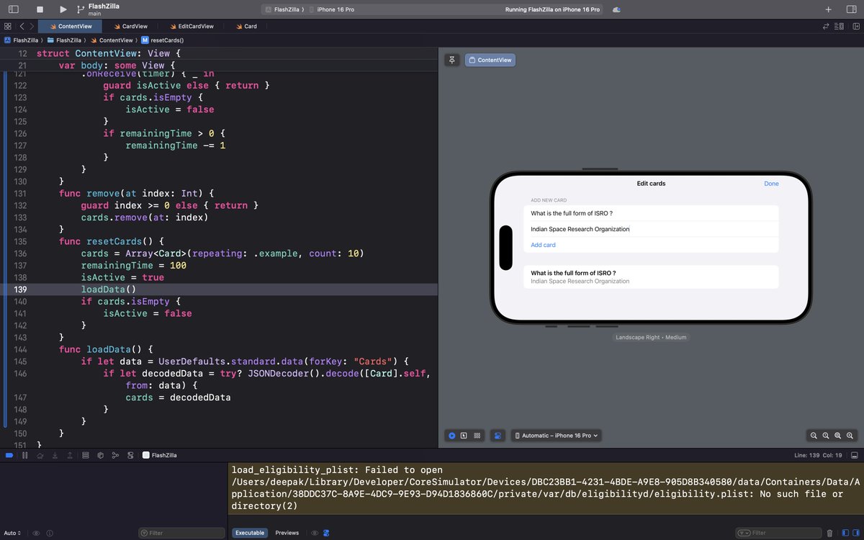864x540 pixels.
Task: Switch to the ContentView tab
Action: pyautogui.click(x=71, y=26)
